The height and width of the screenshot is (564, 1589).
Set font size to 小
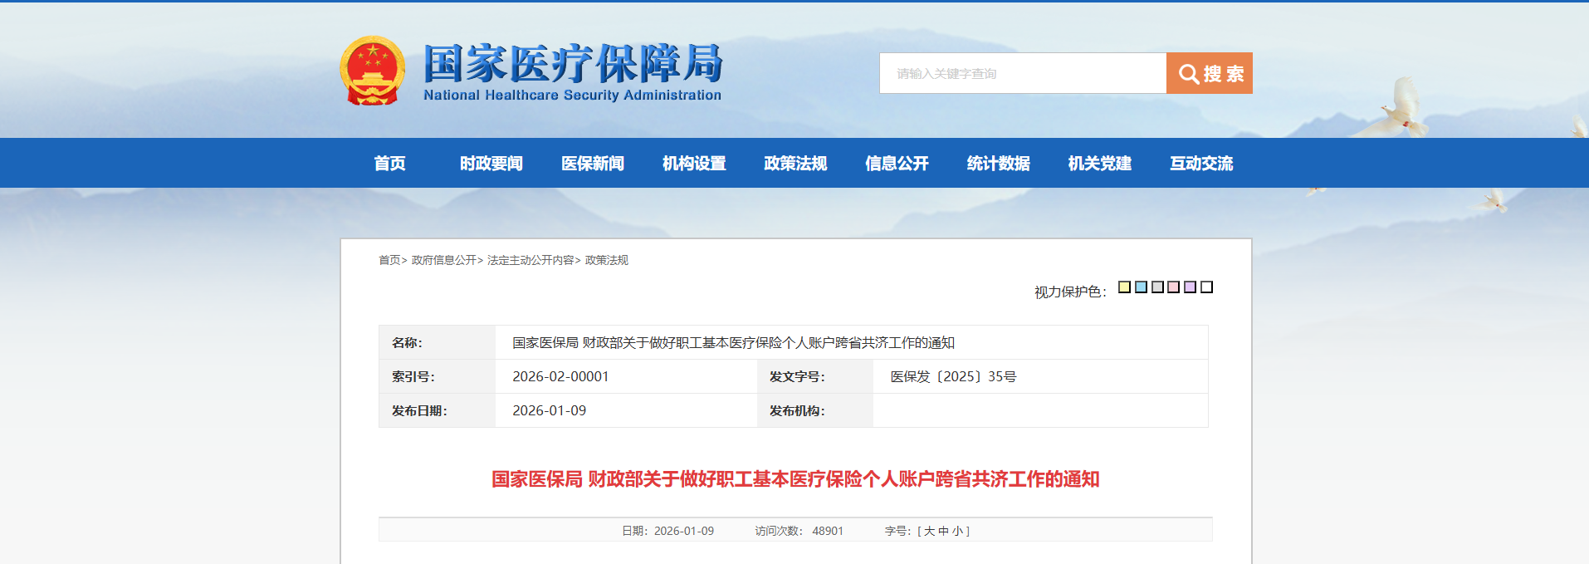957,531
